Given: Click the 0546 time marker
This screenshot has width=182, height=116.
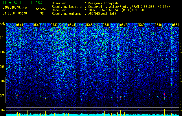Looking at the screenshot, I should (x=106, y=25).
